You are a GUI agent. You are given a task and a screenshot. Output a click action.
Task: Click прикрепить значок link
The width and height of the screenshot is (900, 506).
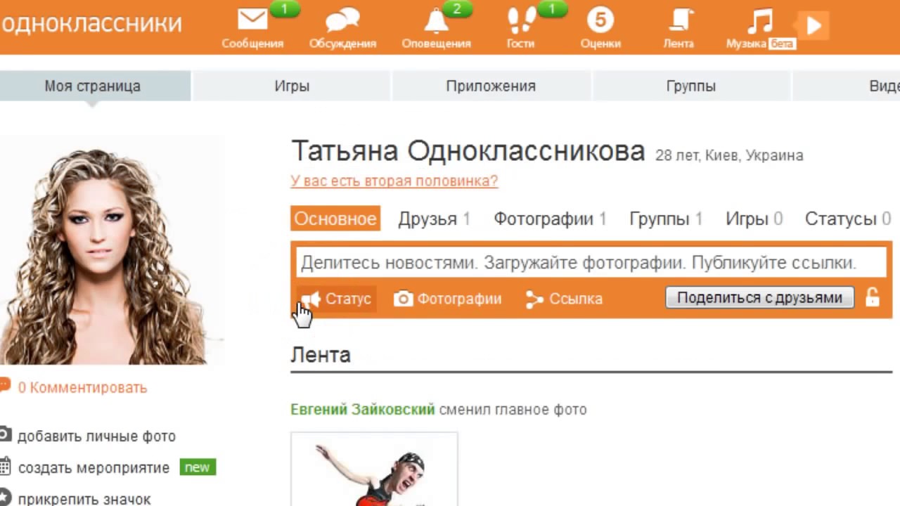[84, 500]
